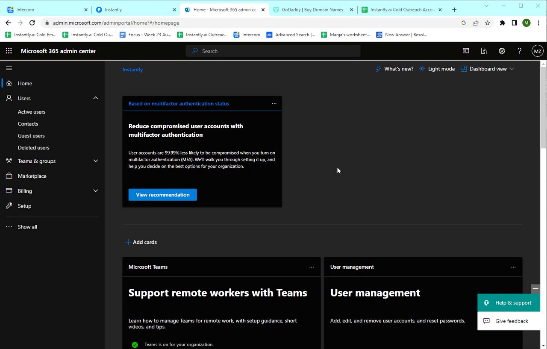This screenshot has width=547, height=349.
Task: Click Help & support button
Action: 509,303
